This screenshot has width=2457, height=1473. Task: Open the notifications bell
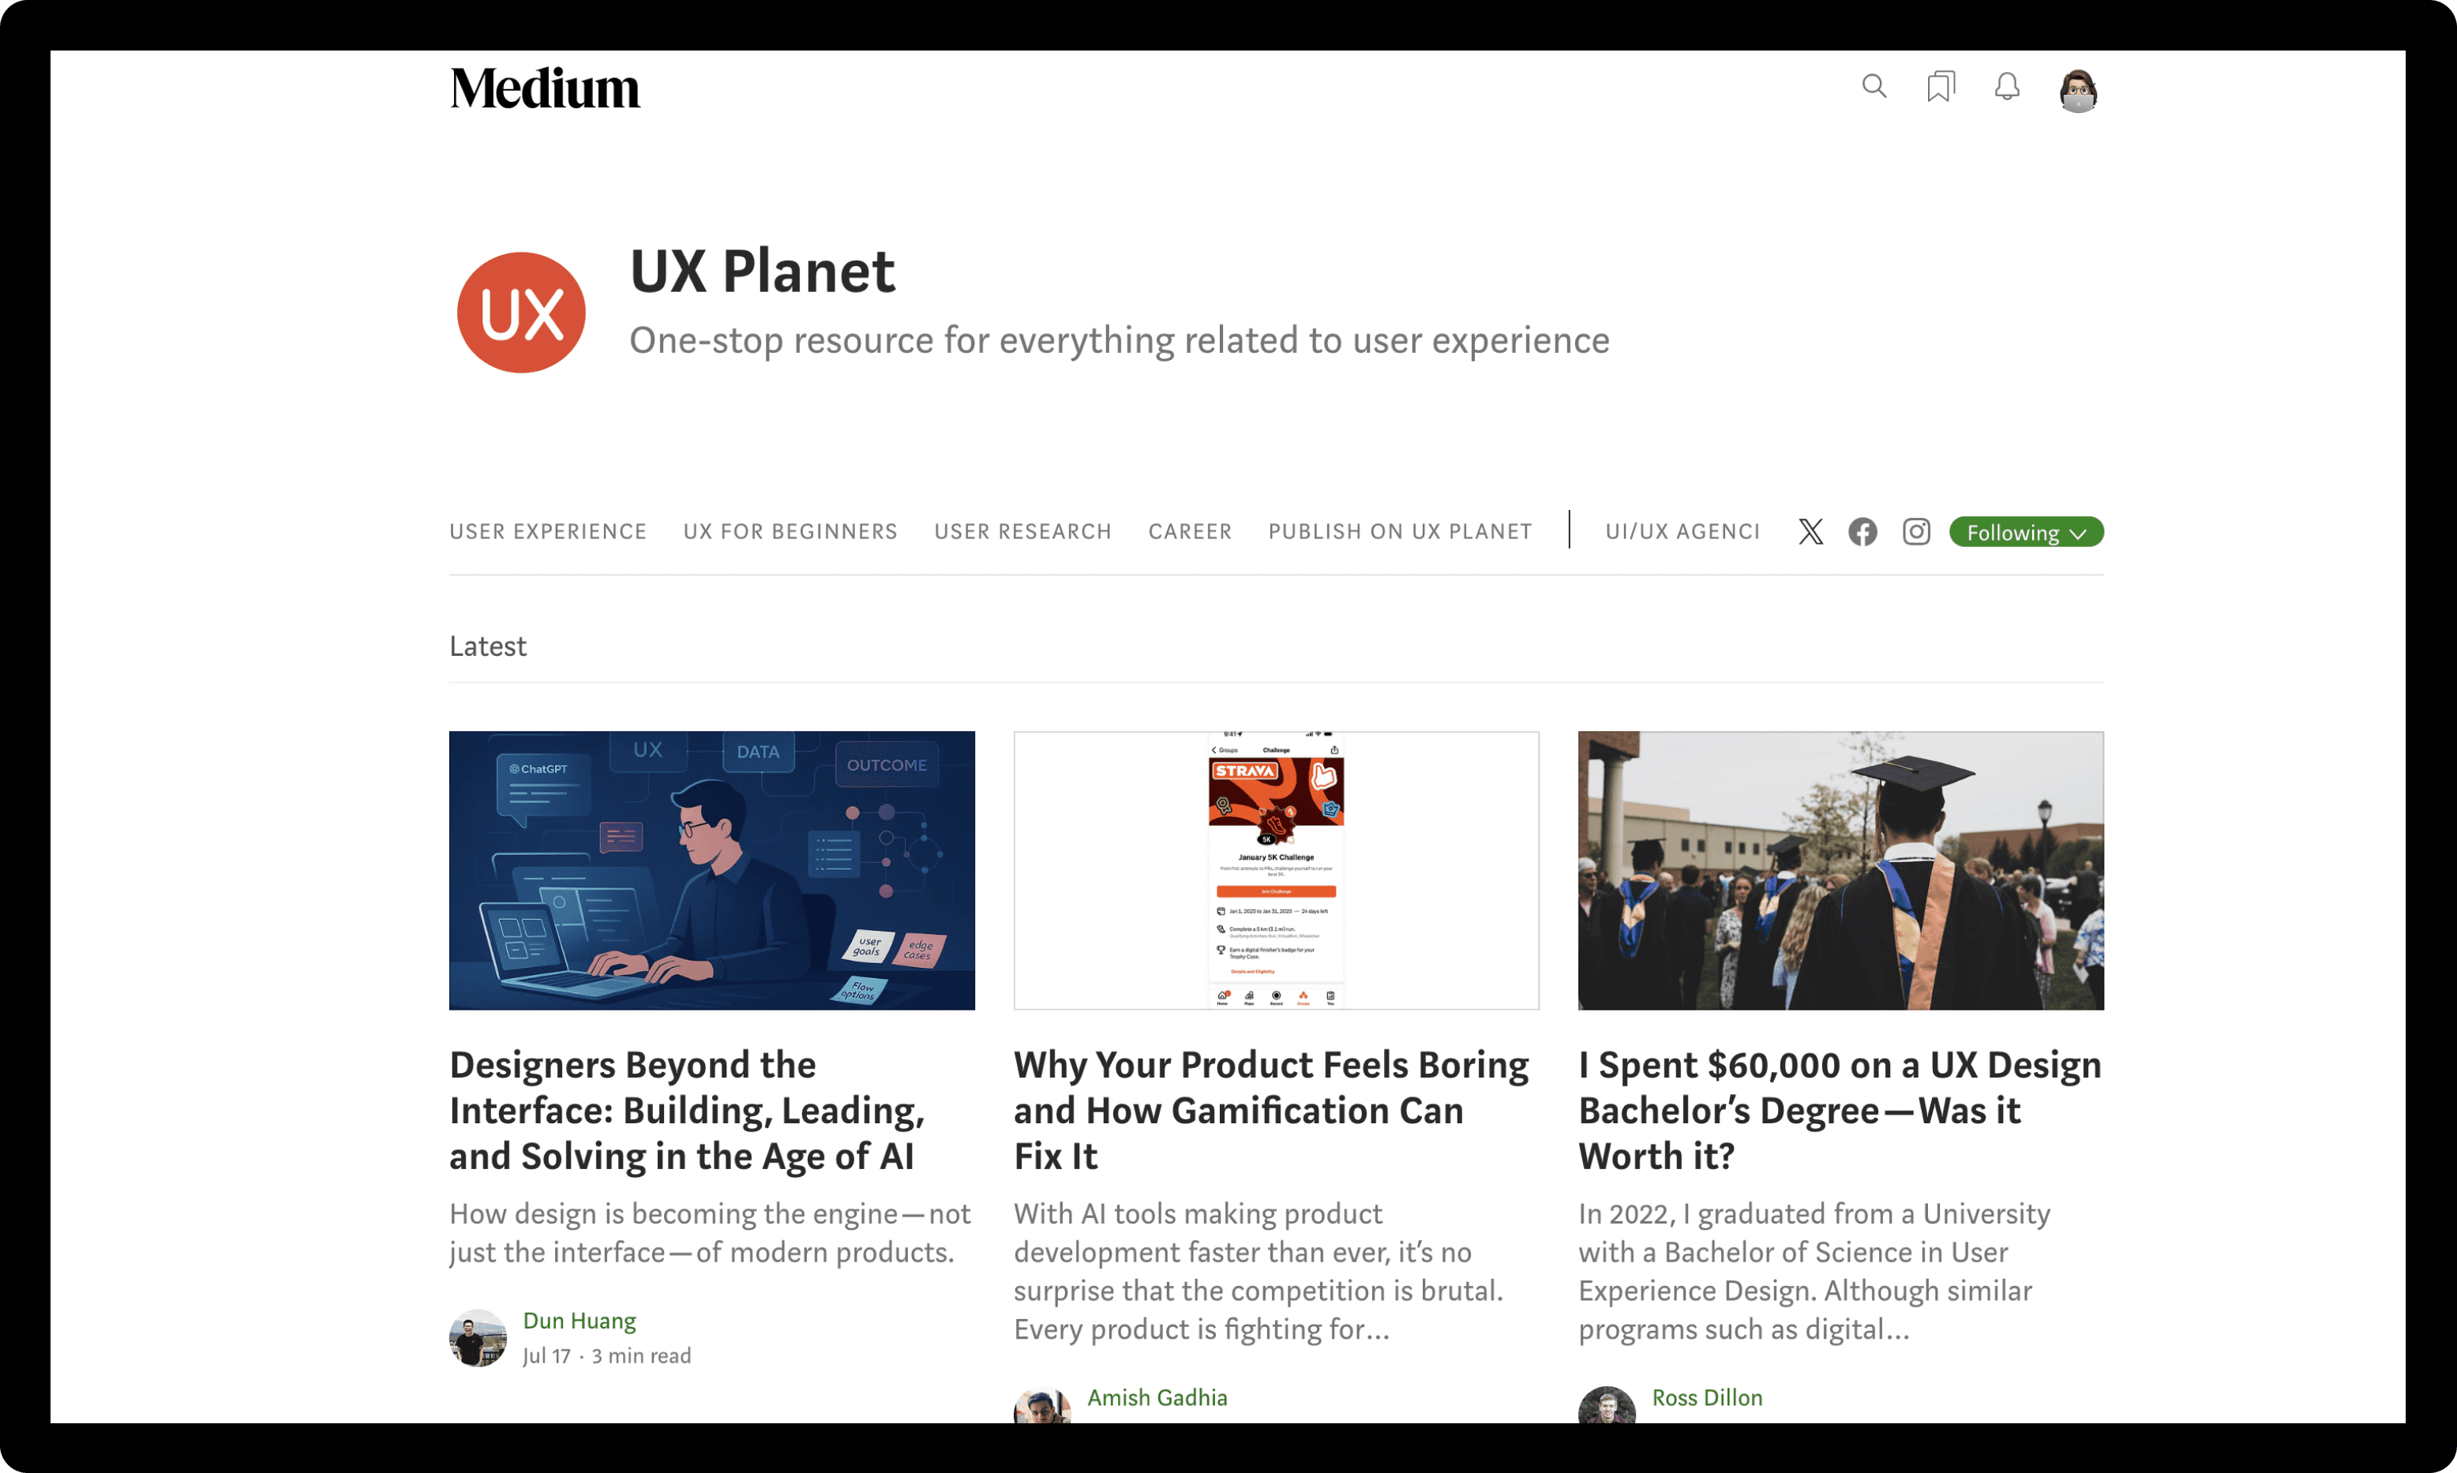click(x=2006, y=86)
